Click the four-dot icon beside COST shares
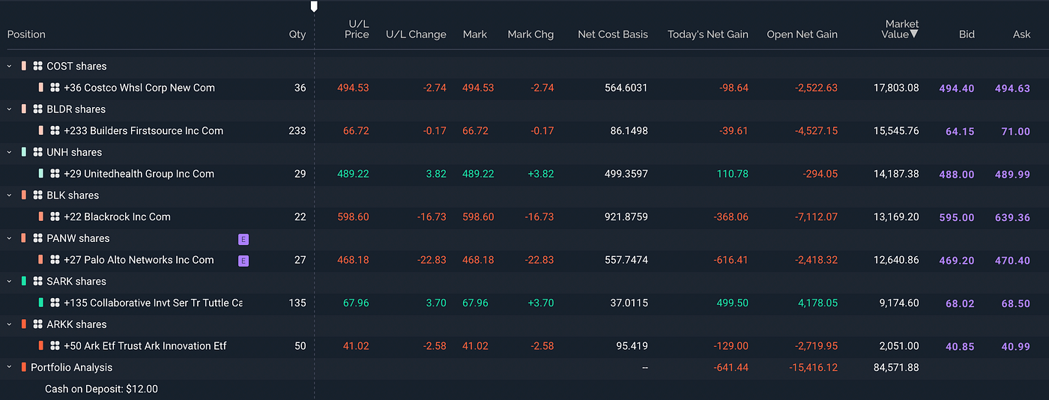 tap(37, 66)
